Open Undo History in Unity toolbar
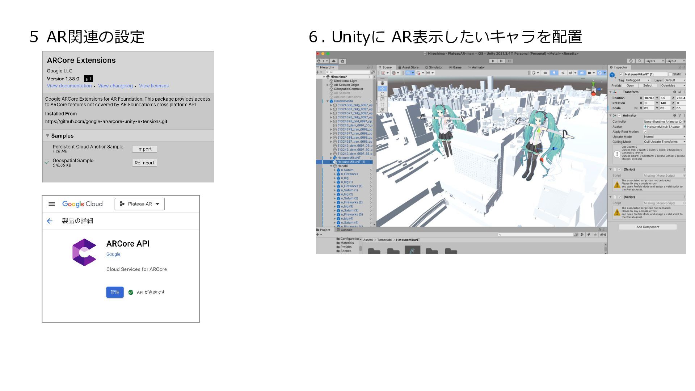 tap(631, 61)
